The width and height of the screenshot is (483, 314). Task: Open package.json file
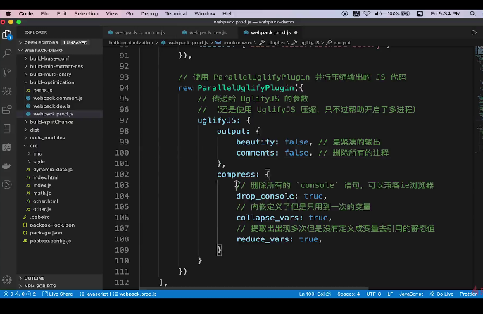[x=60, y=233]
